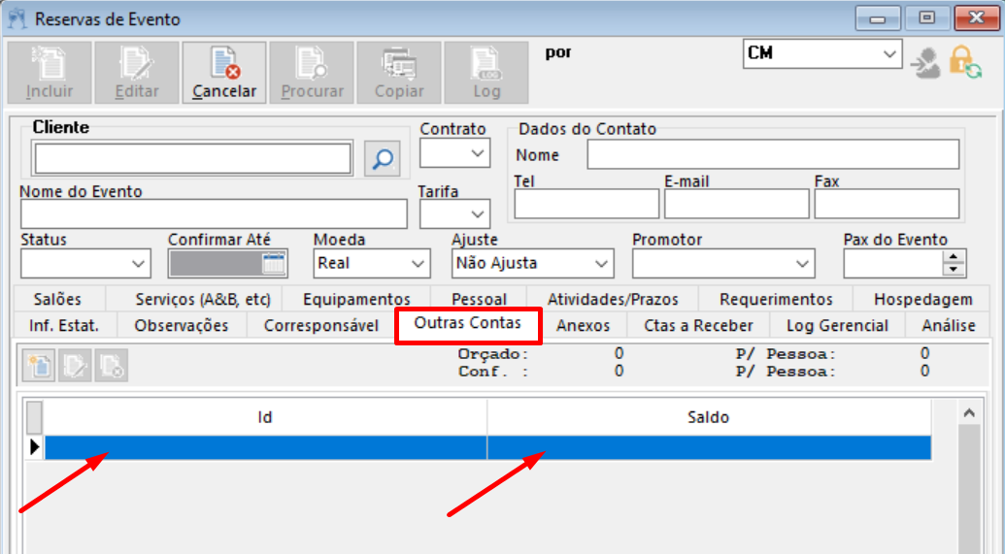Switch to the Observações tab
Screen dimensions: 1005x554
point(182,325)
